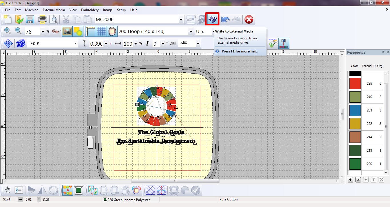Select gold thread 272 swatch

[x=355, y=124]
